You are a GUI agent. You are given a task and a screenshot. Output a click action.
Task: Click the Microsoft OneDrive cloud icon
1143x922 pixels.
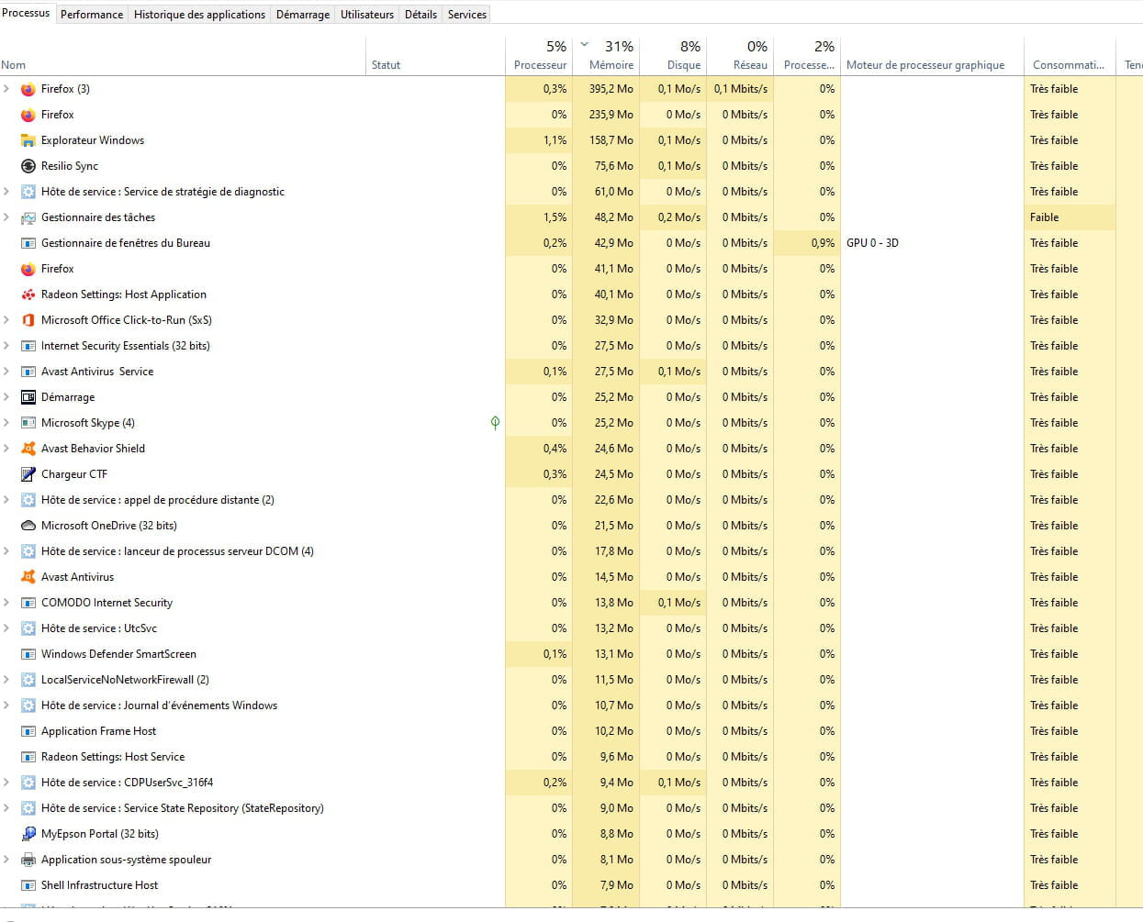(28, 526)
